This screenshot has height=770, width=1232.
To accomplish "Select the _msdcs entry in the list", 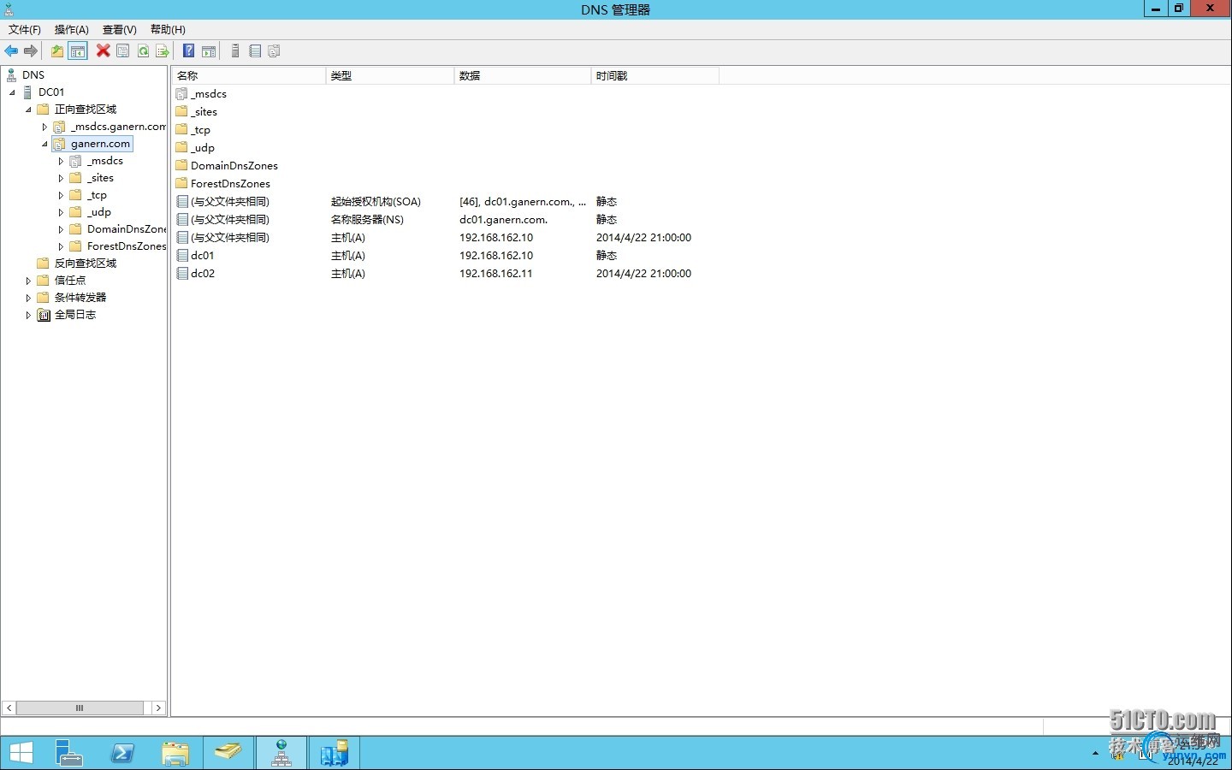I will pos(209,94).
